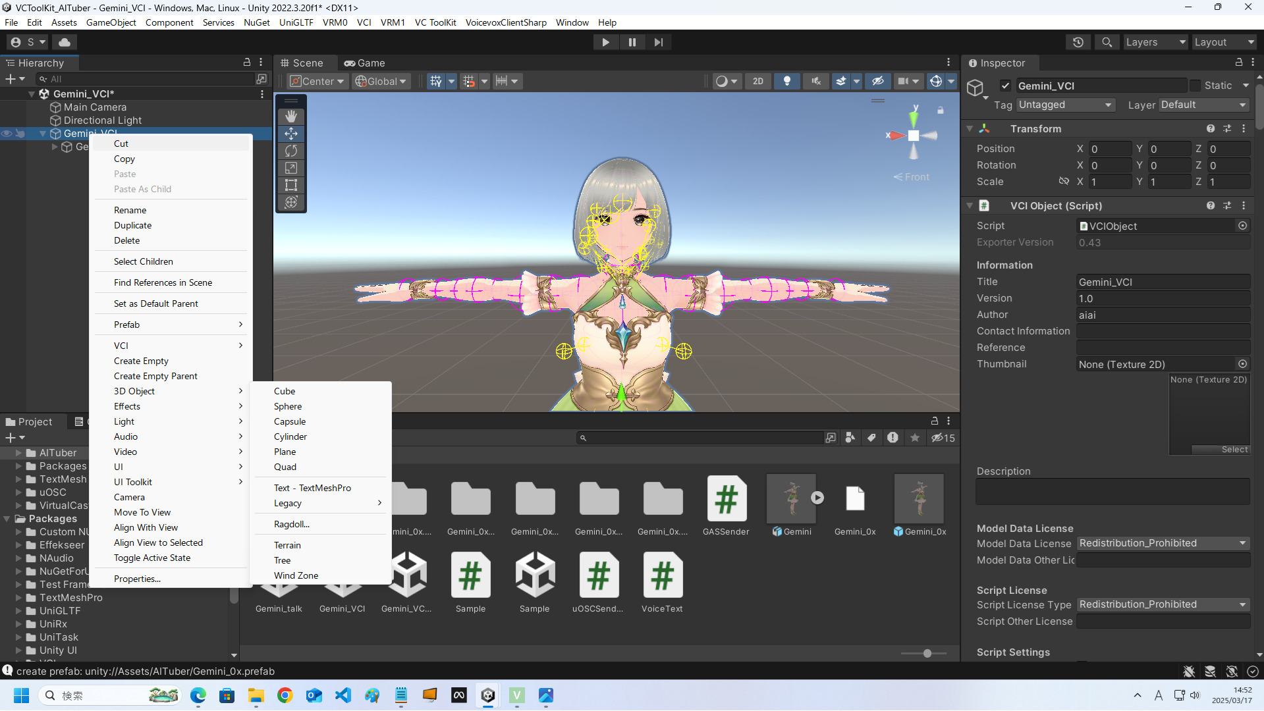Click the Windows Start button
1264x711 pixels.
pyautogui.click(x=21, y=695)
